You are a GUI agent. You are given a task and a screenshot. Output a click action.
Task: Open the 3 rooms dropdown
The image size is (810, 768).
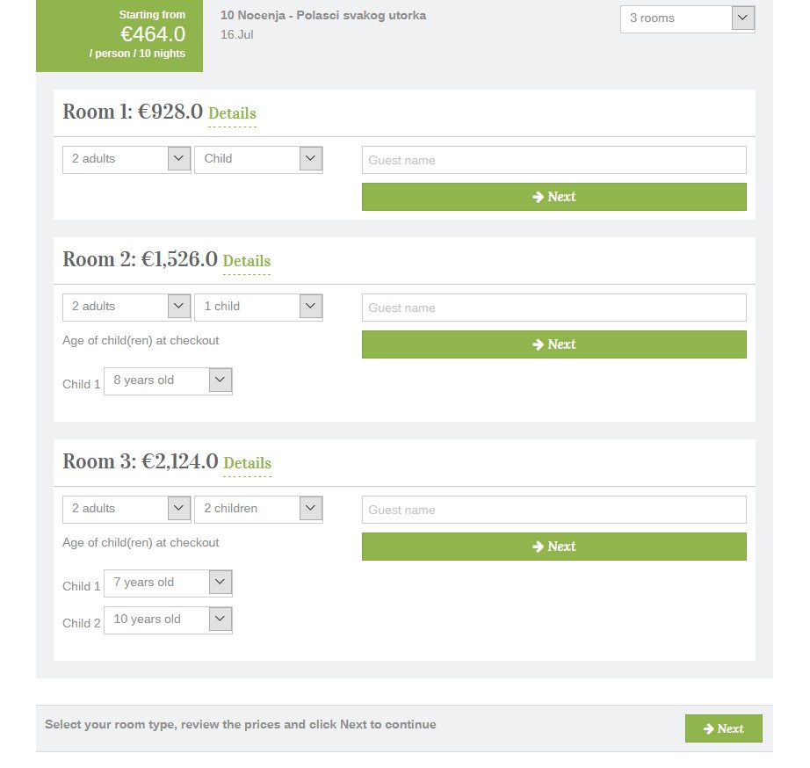click(x=687, y=18)
